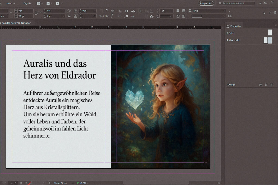Click the new page icon in Dwage panel

click(x=266, y=85)
